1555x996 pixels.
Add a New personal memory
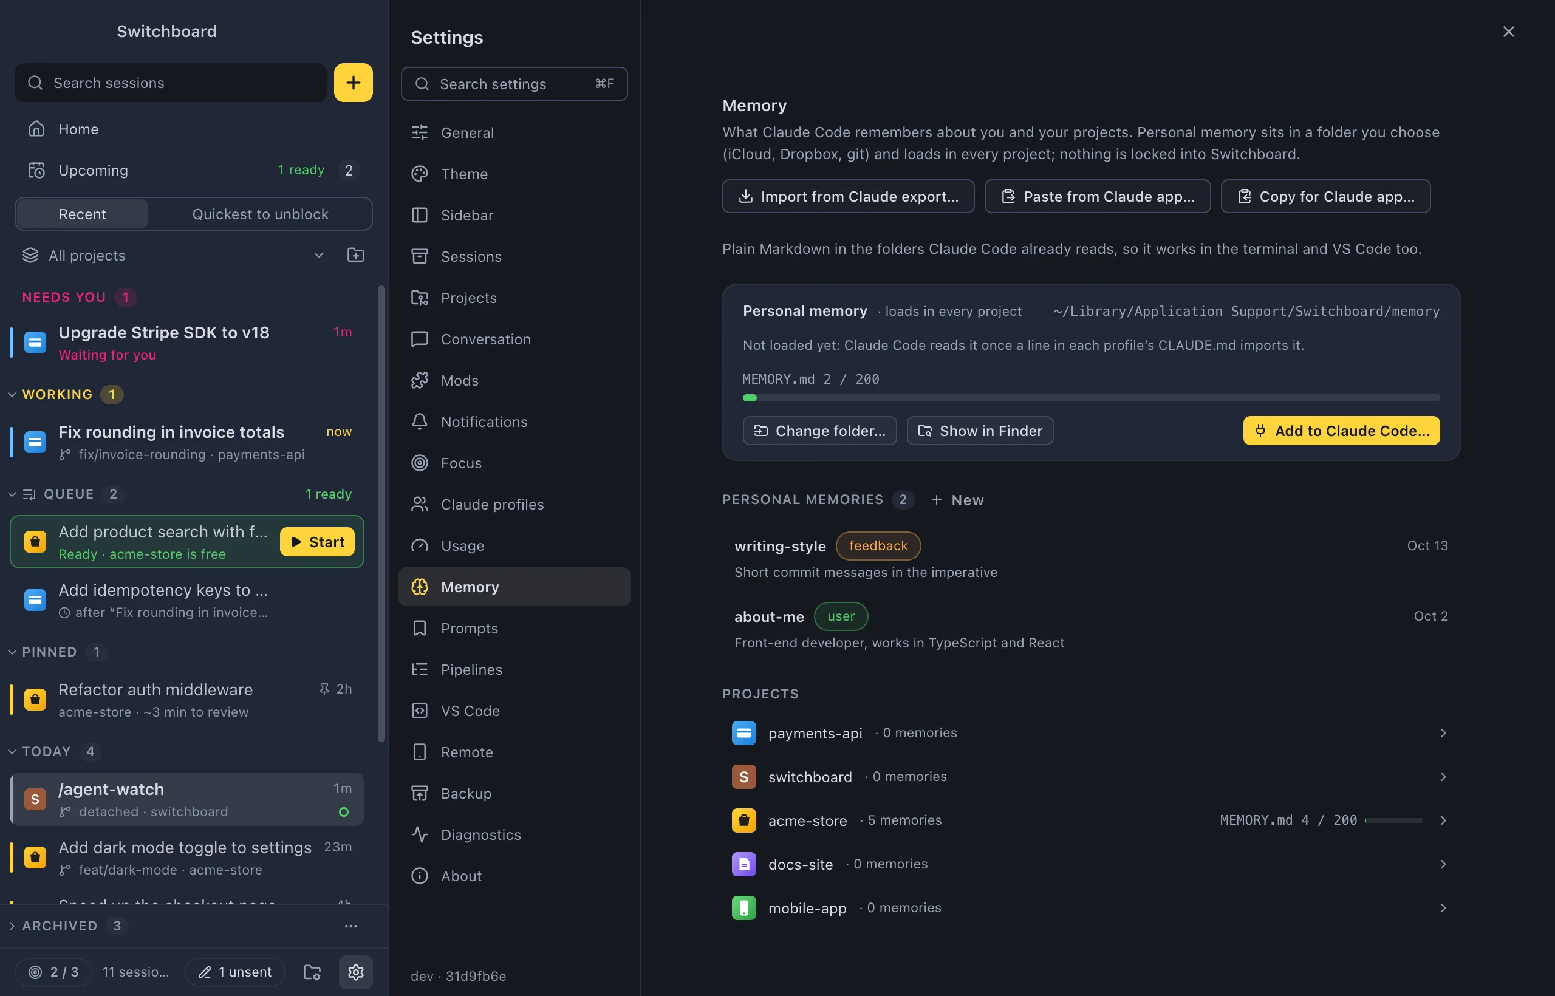click(x=957, y=500)
